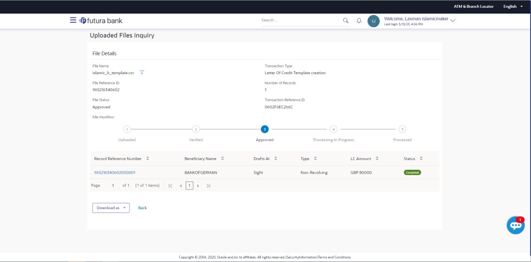This screenshot has width=531, height=262.
Task: Select workflow step 2 Verified
Action: click(196, 129)
